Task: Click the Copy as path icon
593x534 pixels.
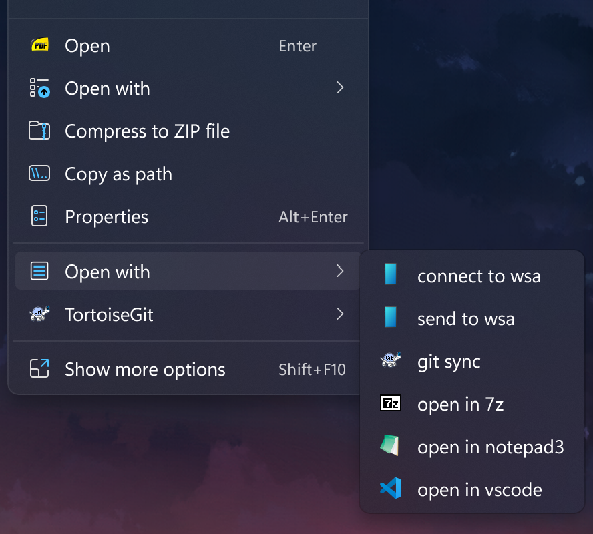Action: [x=39, y=174]
